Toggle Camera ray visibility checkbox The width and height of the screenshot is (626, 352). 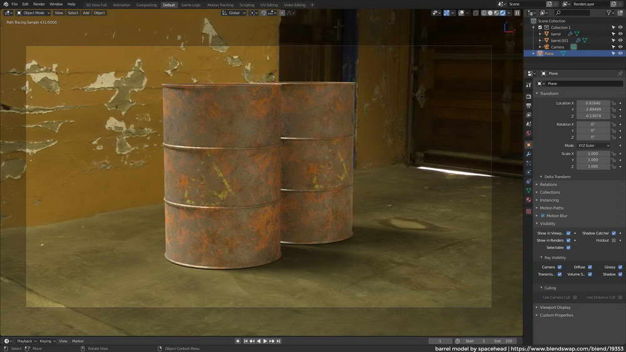click(x=560, y=267)
